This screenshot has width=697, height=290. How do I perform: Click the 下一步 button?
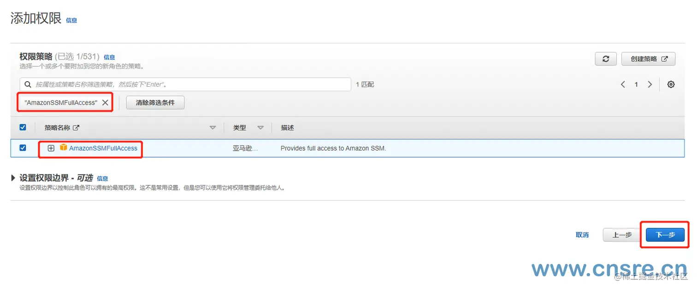coord(664,235)
